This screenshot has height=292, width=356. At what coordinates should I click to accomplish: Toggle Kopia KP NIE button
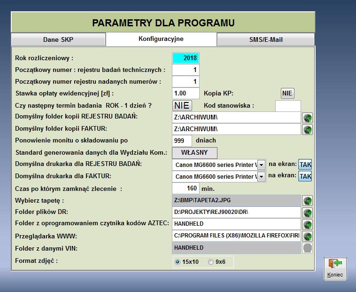point(287,93)
